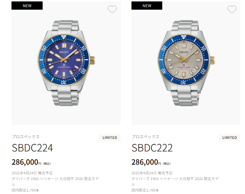Viewport: 245px width, 194px height.
Task: Click the NEW badge on SBDC222
Action: tap(147, 6)
